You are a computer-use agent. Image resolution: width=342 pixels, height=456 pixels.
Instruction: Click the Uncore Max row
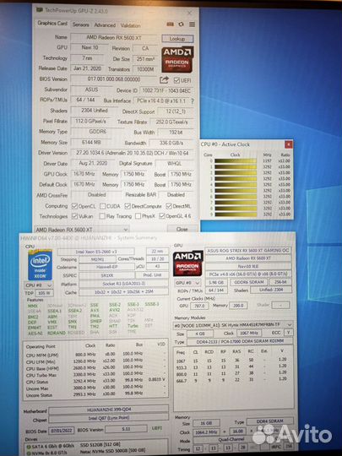tap(95, 388)
